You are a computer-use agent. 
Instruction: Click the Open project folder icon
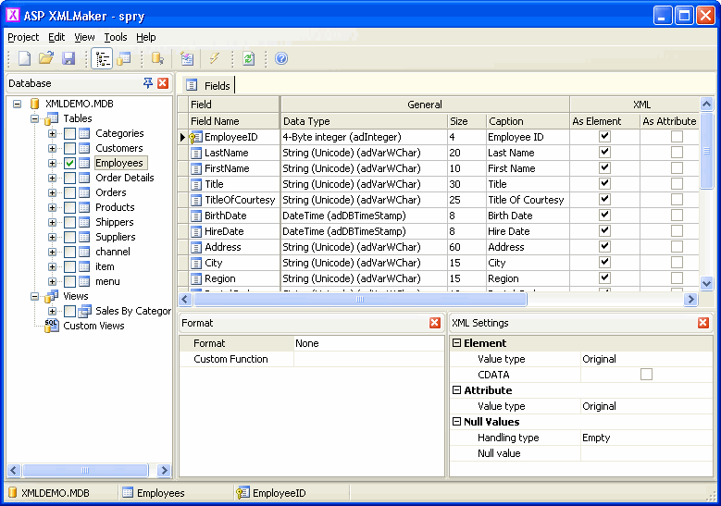[46, 58]
